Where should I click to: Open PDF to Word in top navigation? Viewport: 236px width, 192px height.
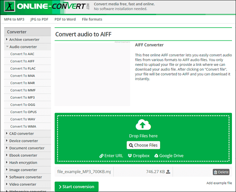click(65, 20)
